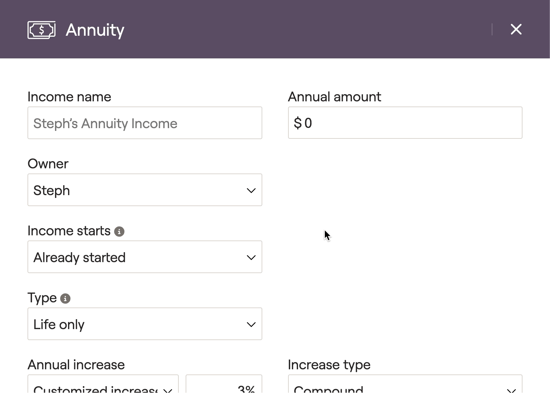Screen dimensions: 550x393
Task: Click the chevron arrow in Income starts field
Action: (251, 257)
